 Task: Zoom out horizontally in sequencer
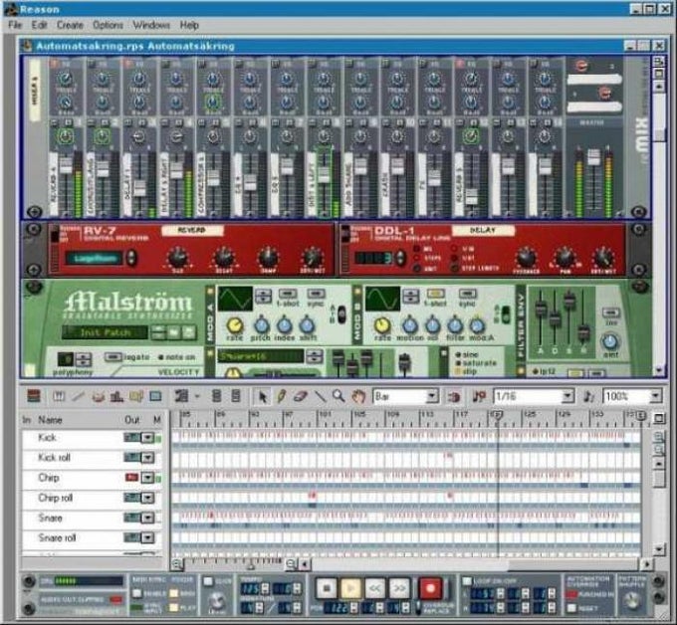tap(176, 563)
